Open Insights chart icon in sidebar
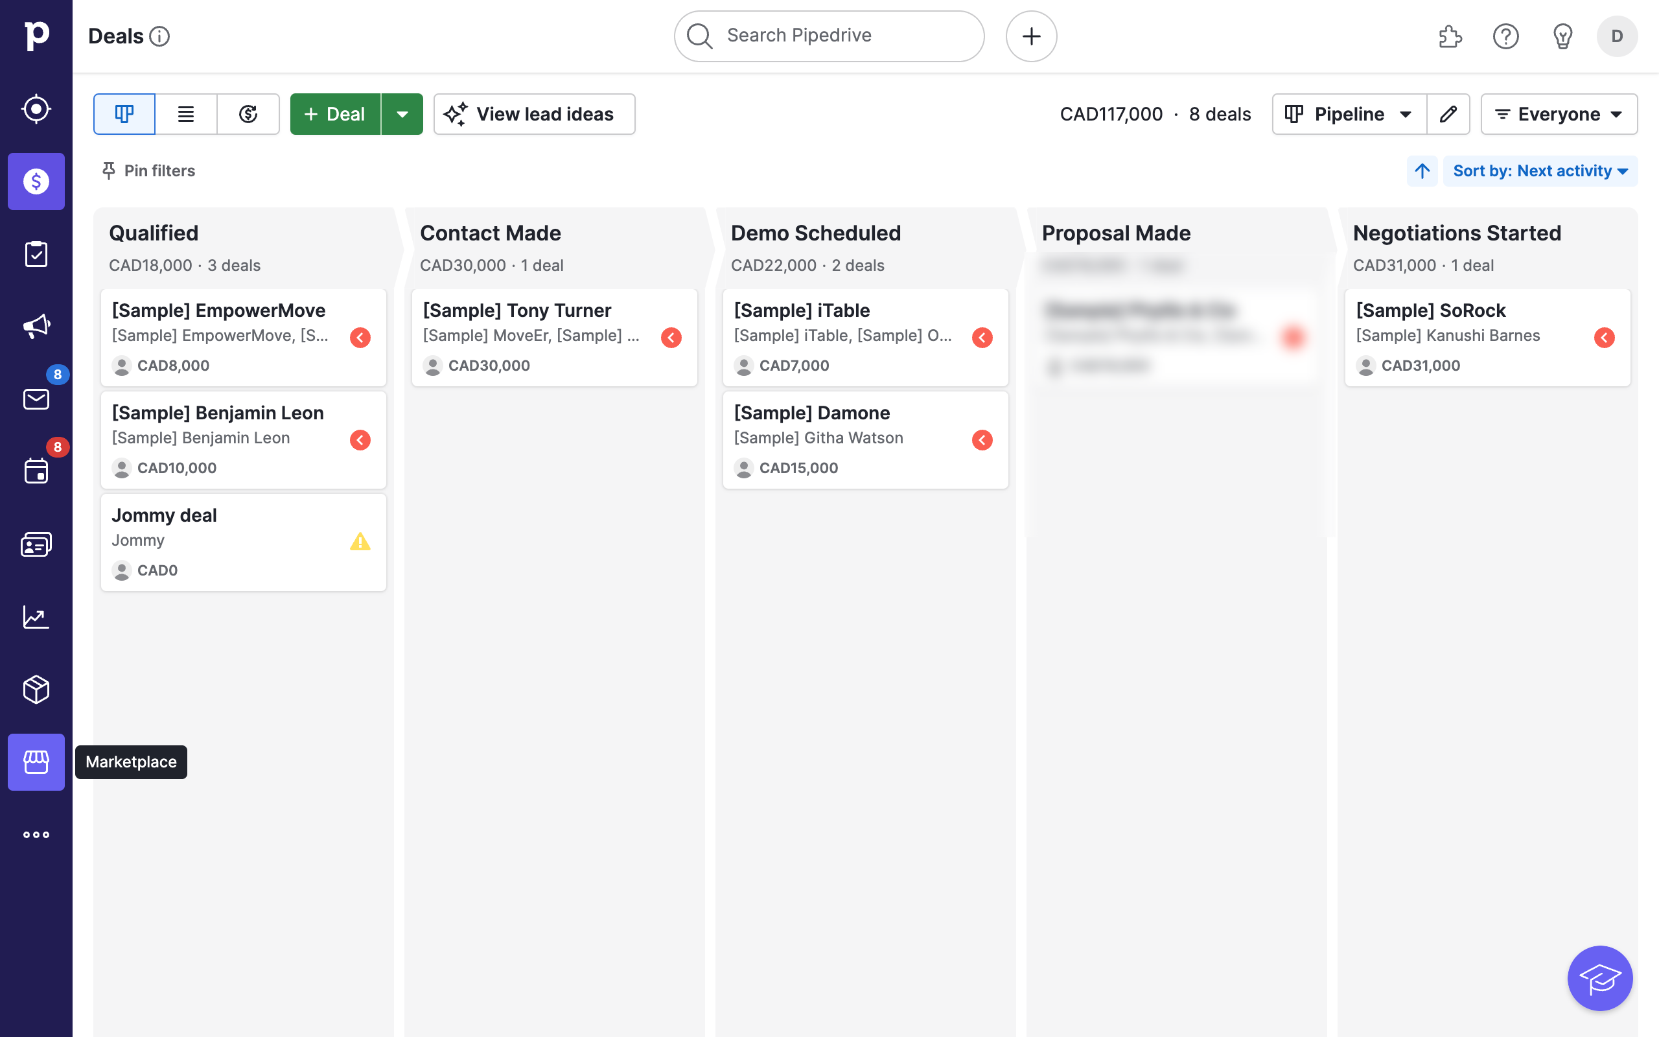1659x1037 pixels. pyautogui.click(x=36, y=616)
